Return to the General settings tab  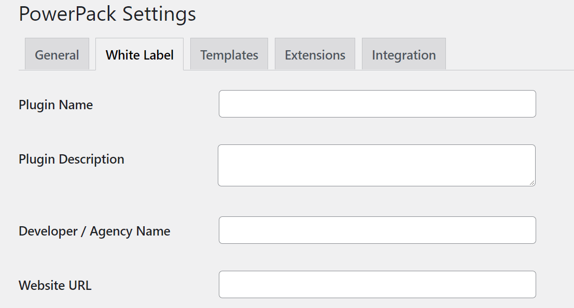pos(57,54)
